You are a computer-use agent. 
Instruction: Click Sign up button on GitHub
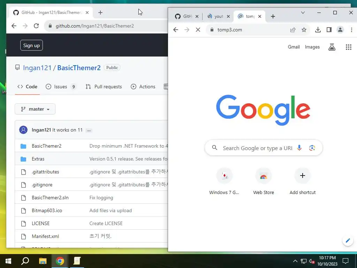coord(31,45)
